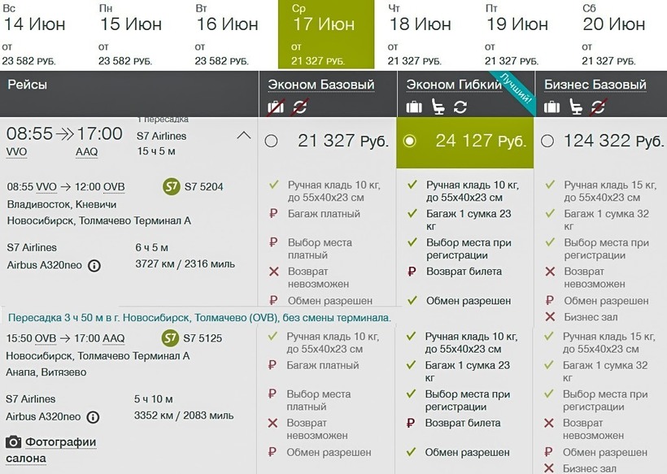Open info for first Airbus A320neo segment
The width and height of the screenshot is (667, 474).
point(94,265)
